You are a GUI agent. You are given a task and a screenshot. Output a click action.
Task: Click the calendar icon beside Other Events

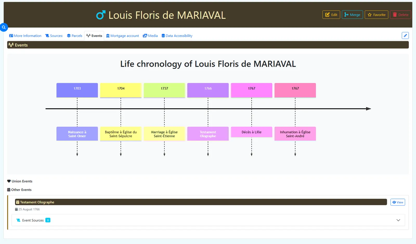pos(9,190)
